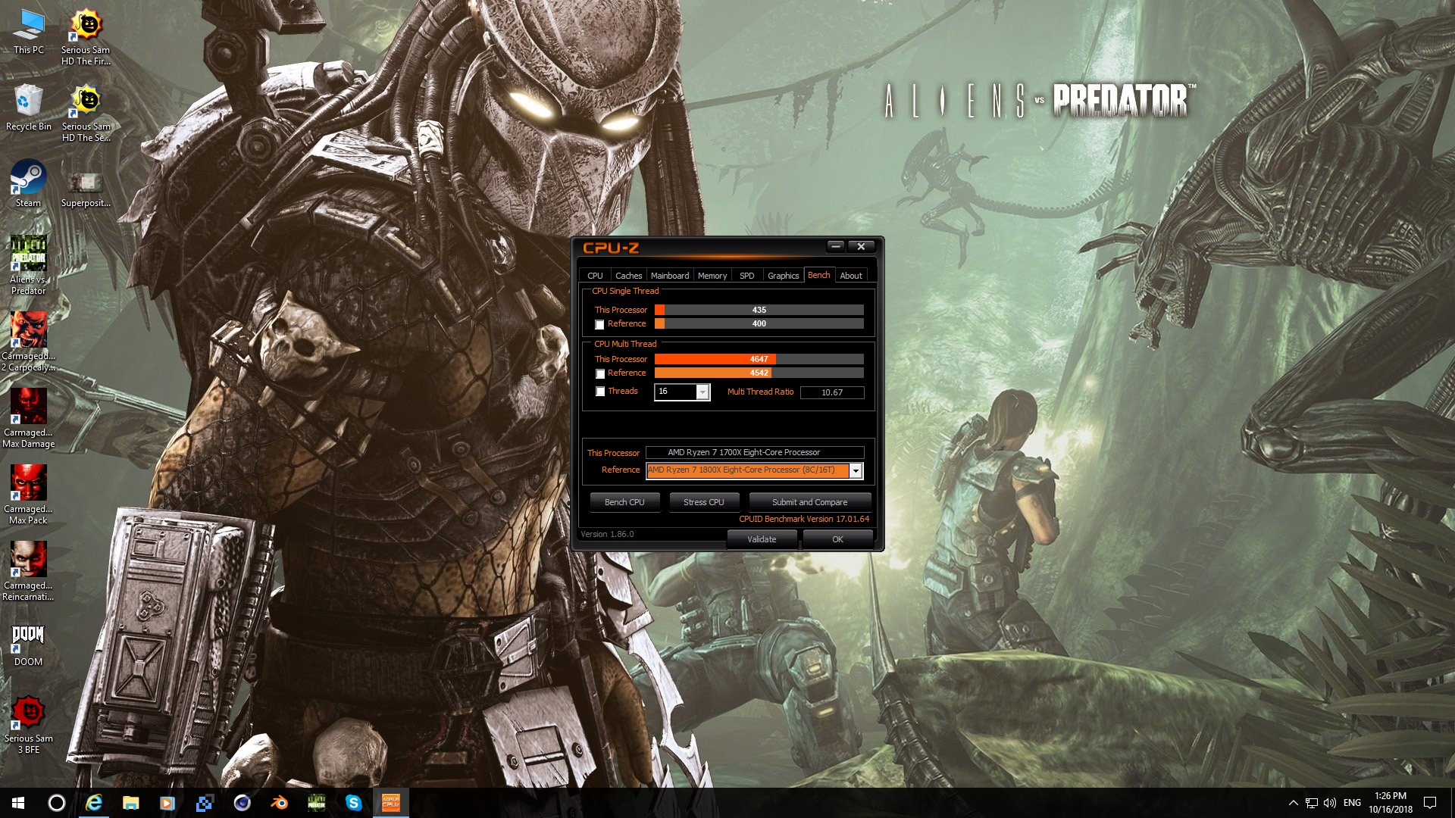Open the Graphics tab
1455x818 pixels.
click(x=783, y=276)
